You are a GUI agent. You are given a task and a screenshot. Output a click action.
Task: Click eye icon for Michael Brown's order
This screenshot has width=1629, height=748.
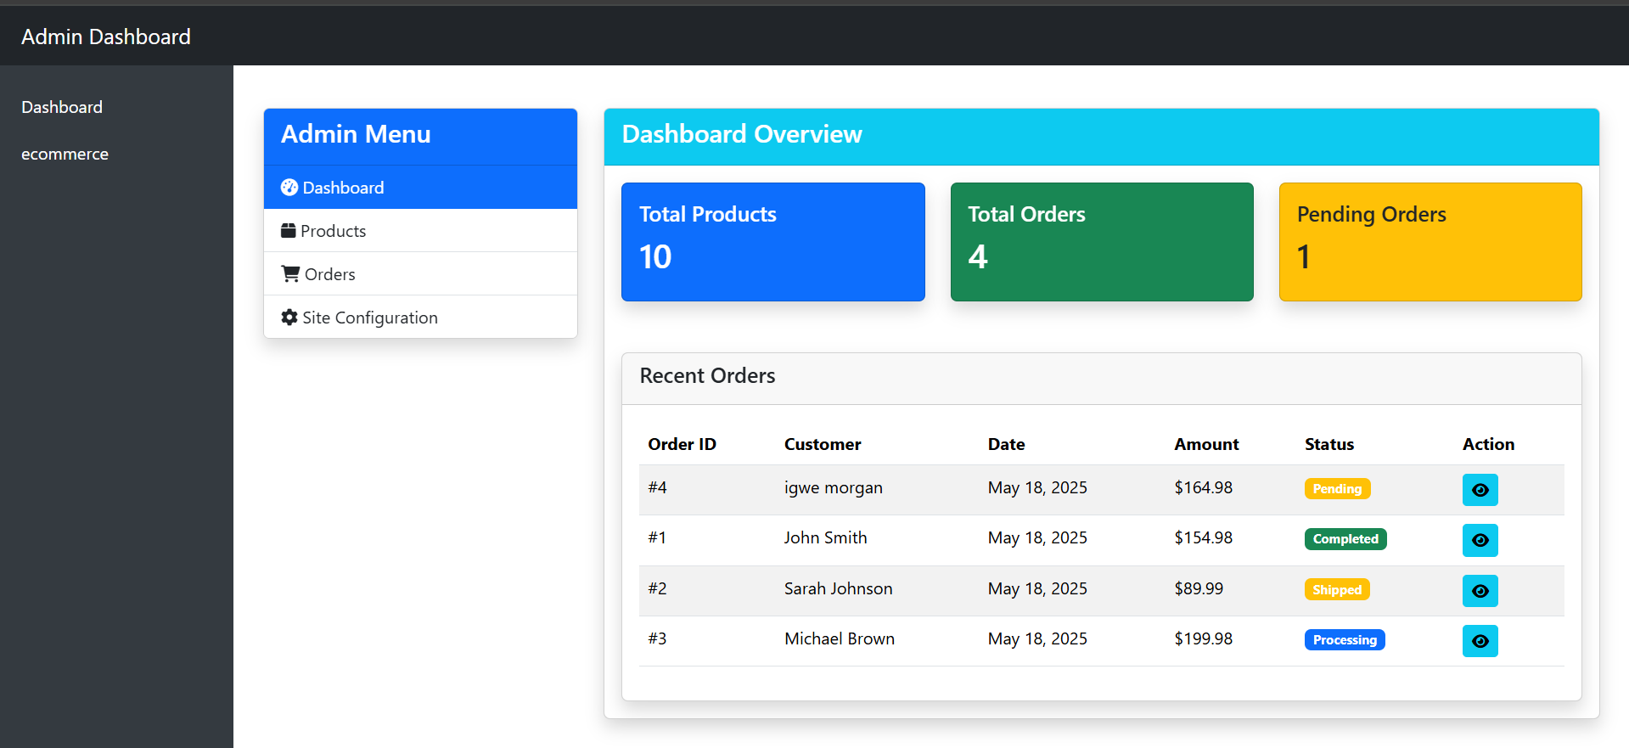1480,641
